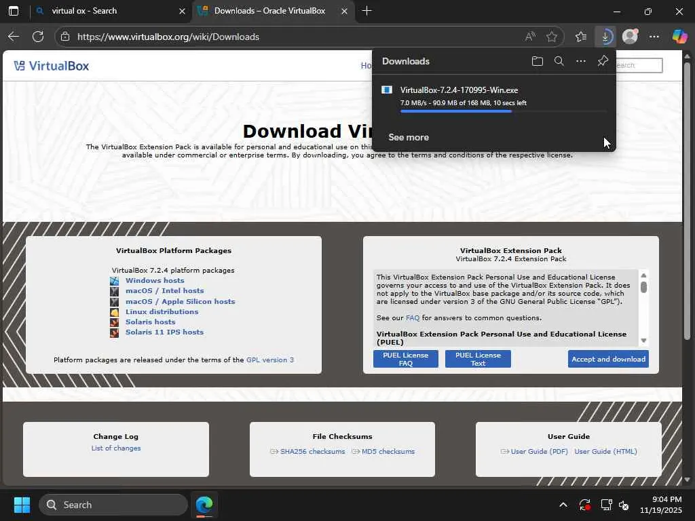
Task: Select the Downloads – Oracle VirtualBox tab
Action: pyautogui.click(x=274, y=11)
